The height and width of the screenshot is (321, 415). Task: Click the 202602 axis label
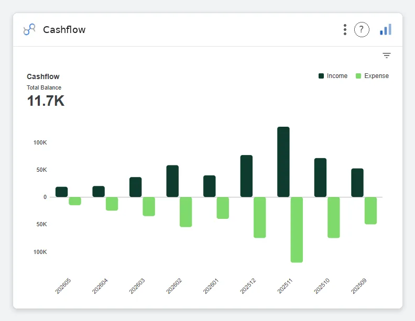pyautogui.click(x=174, y=286)
